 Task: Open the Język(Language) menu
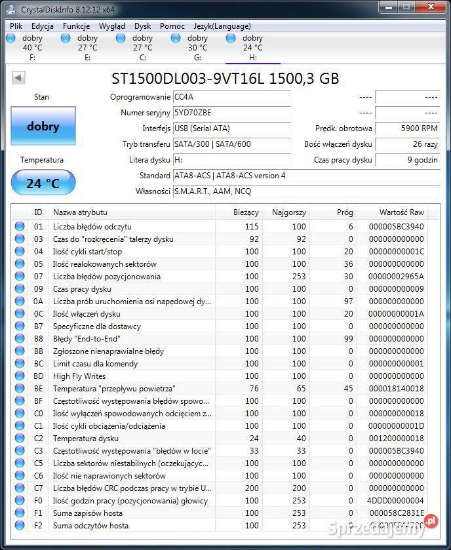click(x=222, y=26)
